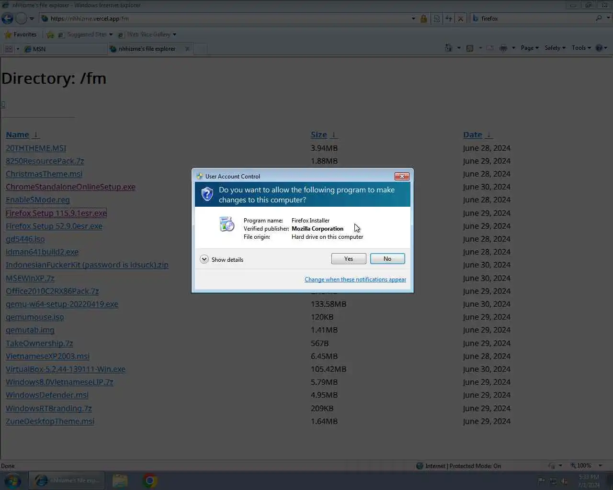Click the Read Mail envelope icon
Viewport: 613px width, 490px height.
click(x=490, y=48)
